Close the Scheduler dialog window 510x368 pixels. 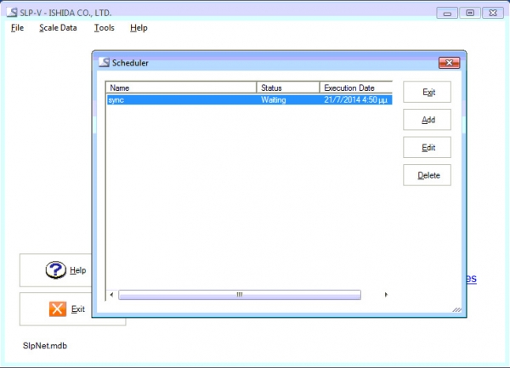pos(449,62)
